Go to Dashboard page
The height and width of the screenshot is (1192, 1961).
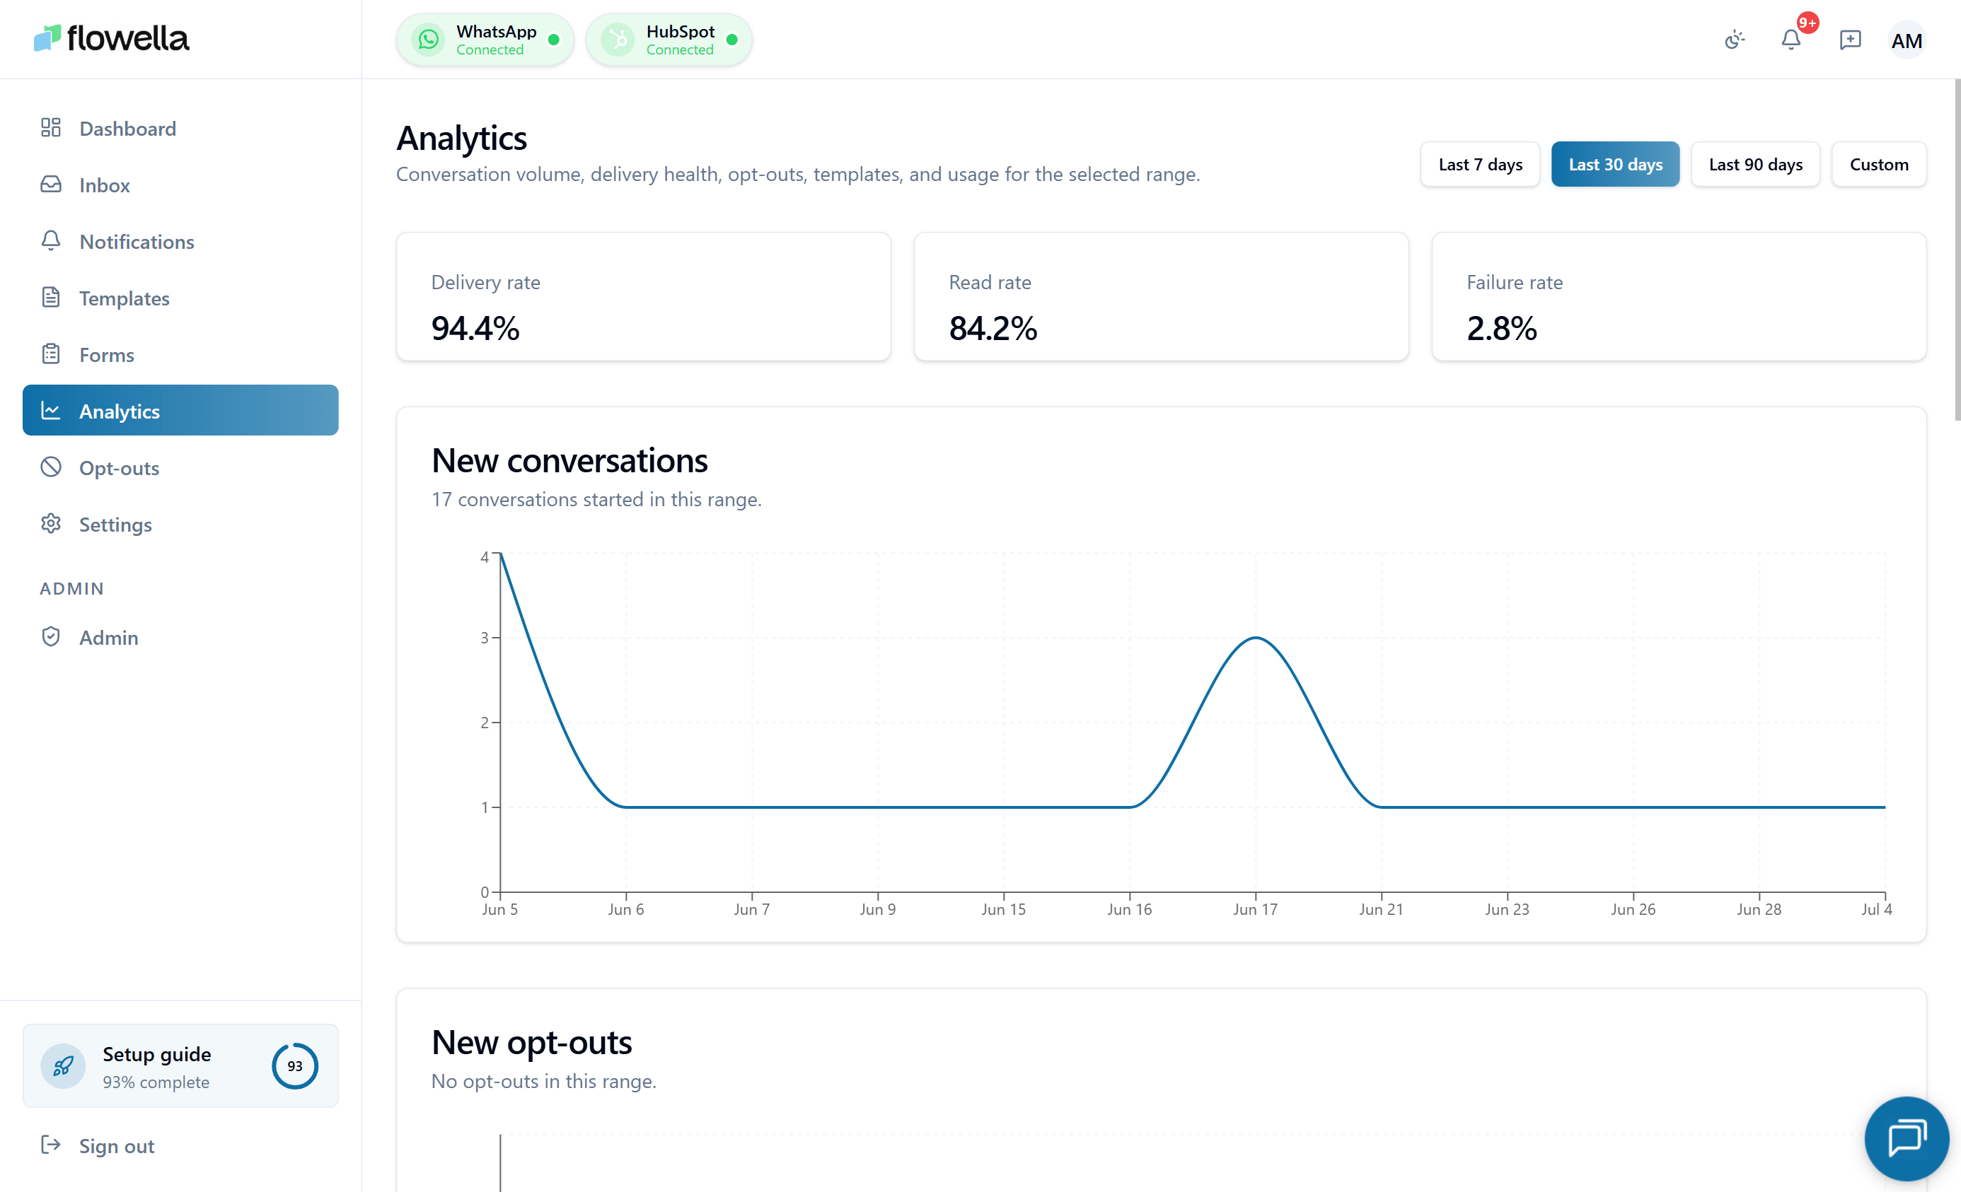(180, 128)
